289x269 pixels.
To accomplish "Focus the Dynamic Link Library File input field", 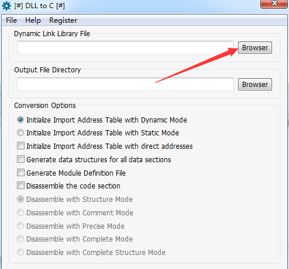I will 125,47.
